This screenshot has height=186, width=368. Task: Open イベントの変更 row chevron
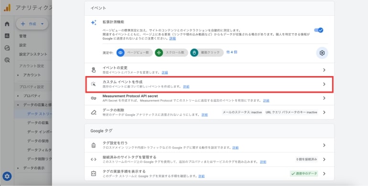(324, 70)
